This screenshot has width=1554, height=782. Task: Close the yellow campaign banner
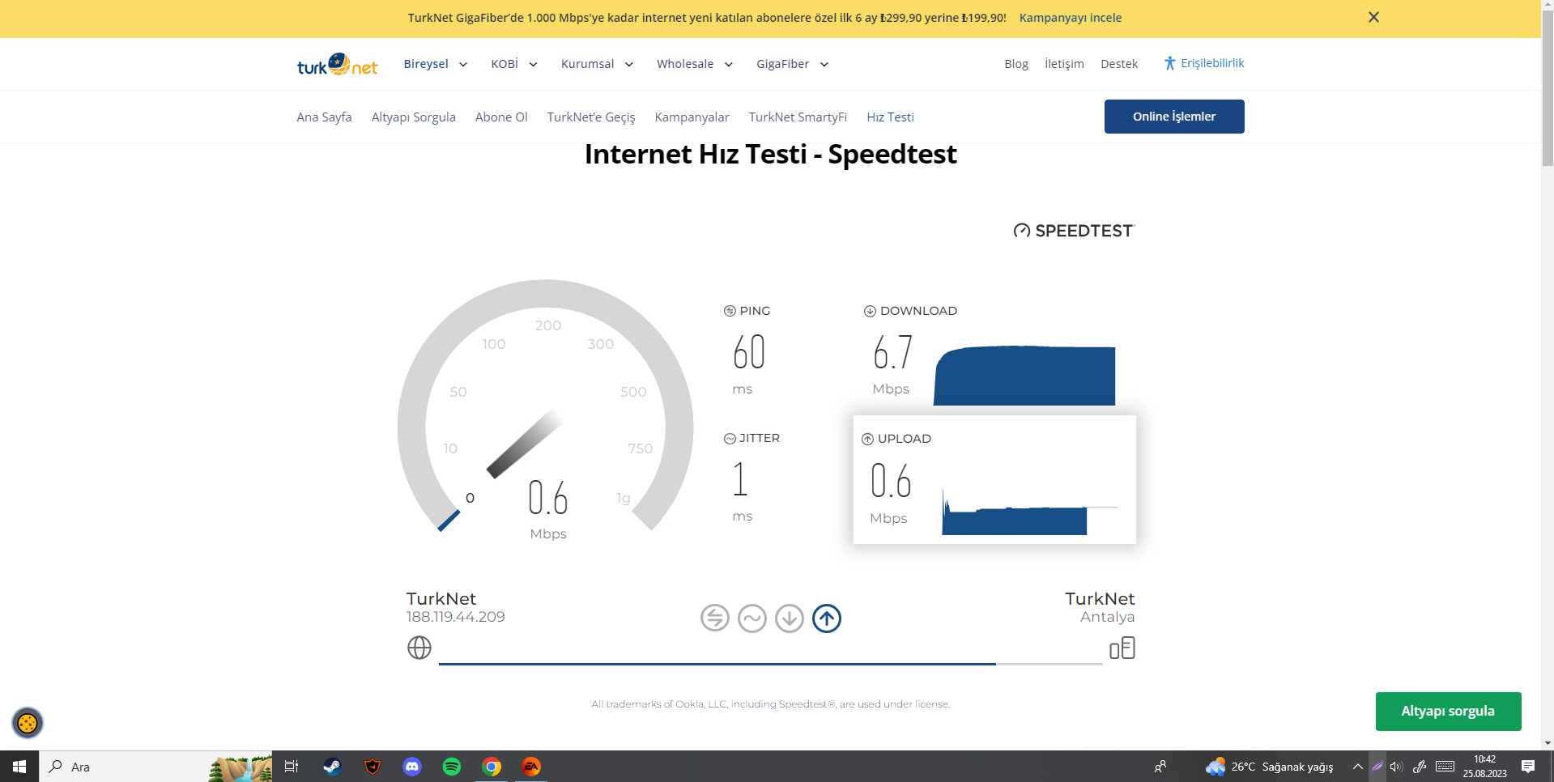tap(1373, 17)
